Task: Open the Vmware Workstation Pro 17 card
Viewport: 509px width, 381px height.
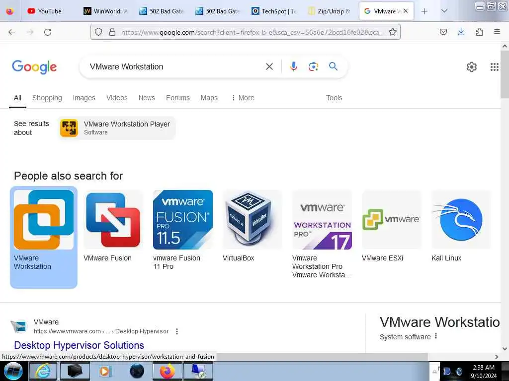Action: click(x=322, y=235)
